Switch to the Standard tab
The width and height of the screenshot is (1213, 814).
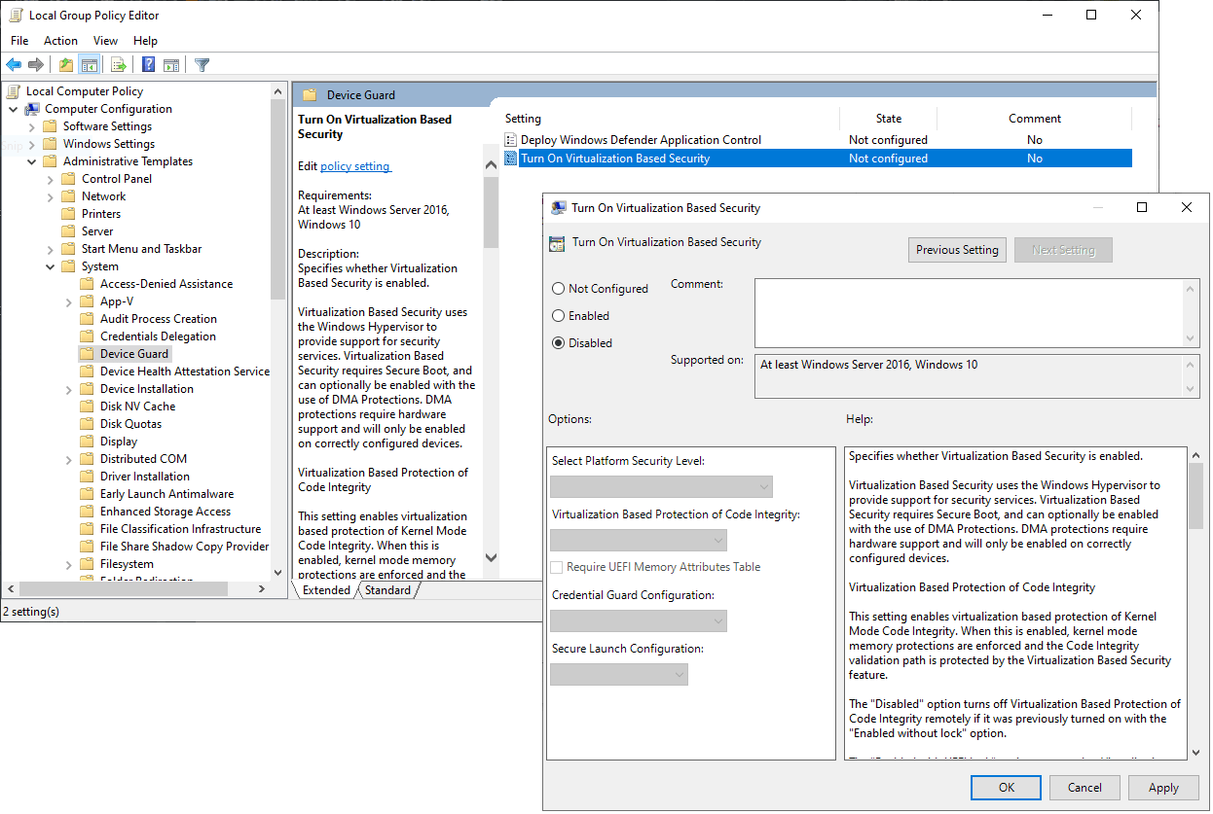[387, 589]
